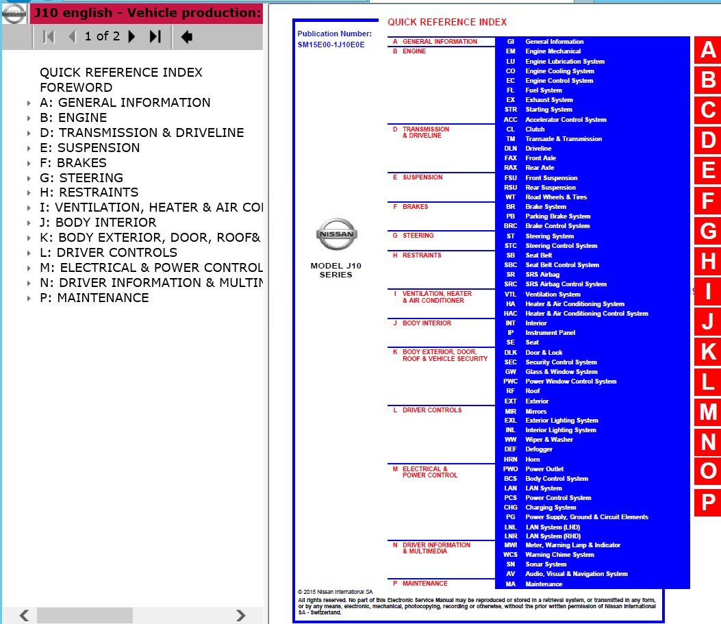The height and width of the screenshot is (624, 721).
Task: Click red MAINTENANCE index heading
Action: click(425, 584)
